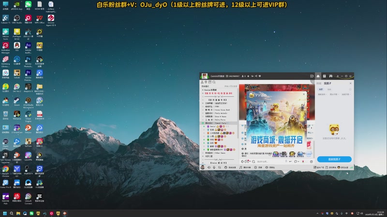The width and height of the screenshot is (387, 217).
Task: Open the Elgato desktop shortcut
Action: click(5, 144)
